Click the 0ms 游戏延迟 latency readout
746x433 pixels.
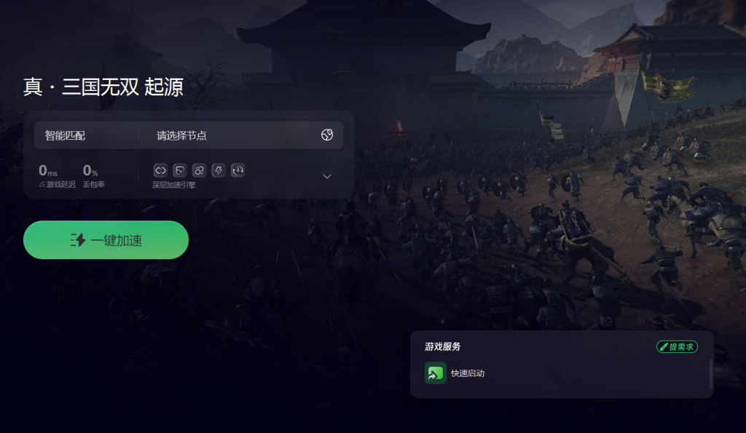point(57,176)
